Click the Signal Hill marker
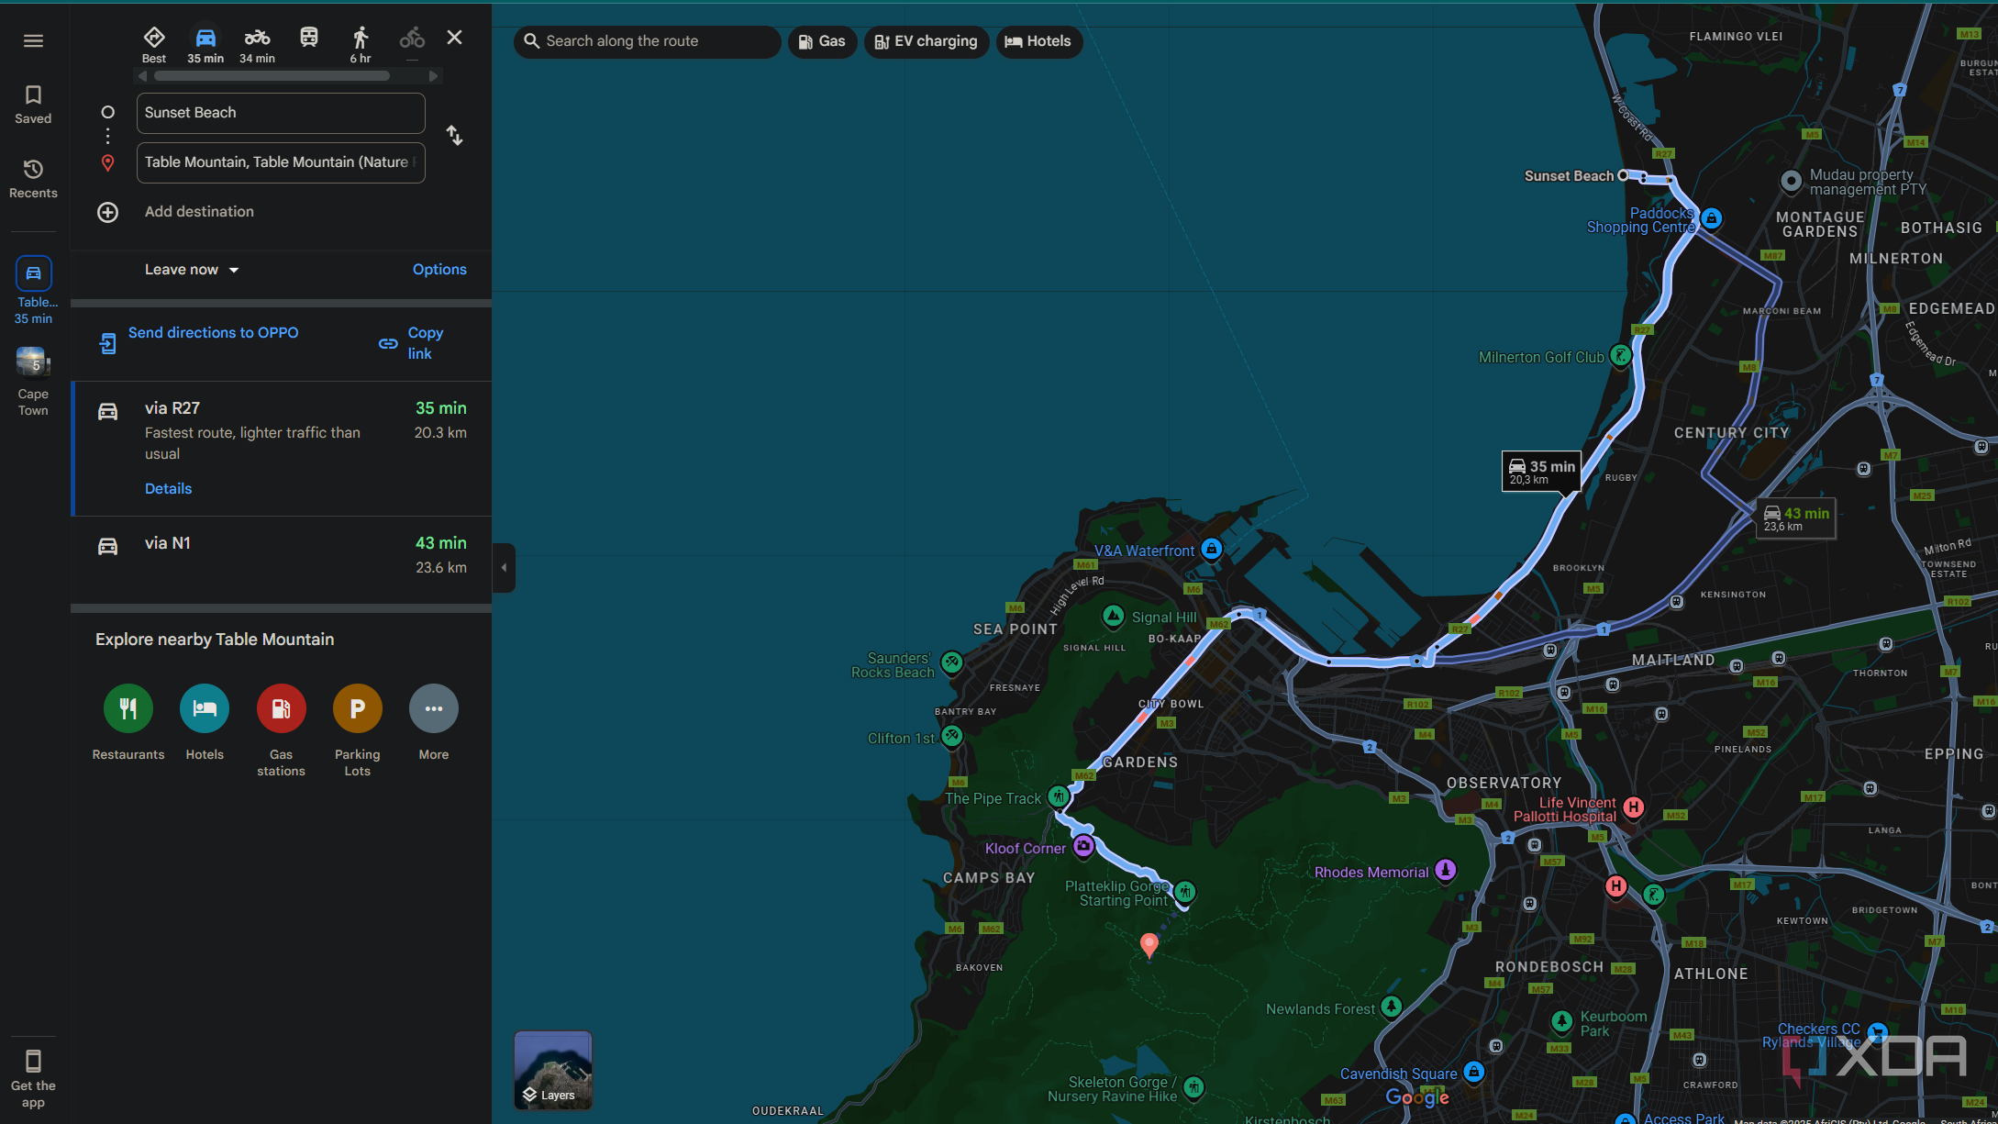Image resolution: width=1998 pixels, height=1124 pixels. (x=1114, y=617)
